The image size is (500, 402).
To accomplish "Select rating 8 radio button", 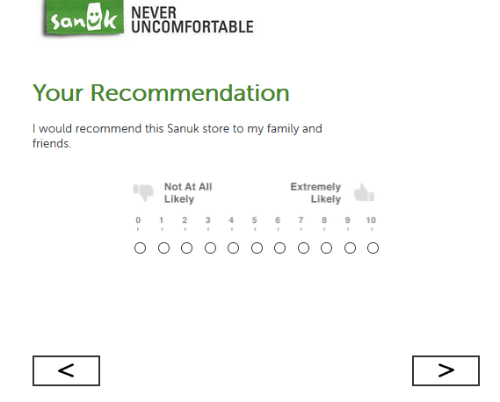I will (326, 248).
